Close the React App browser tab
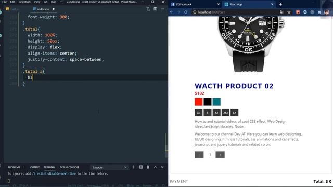This screenshot has height=187, width=333. click(272, 4)
